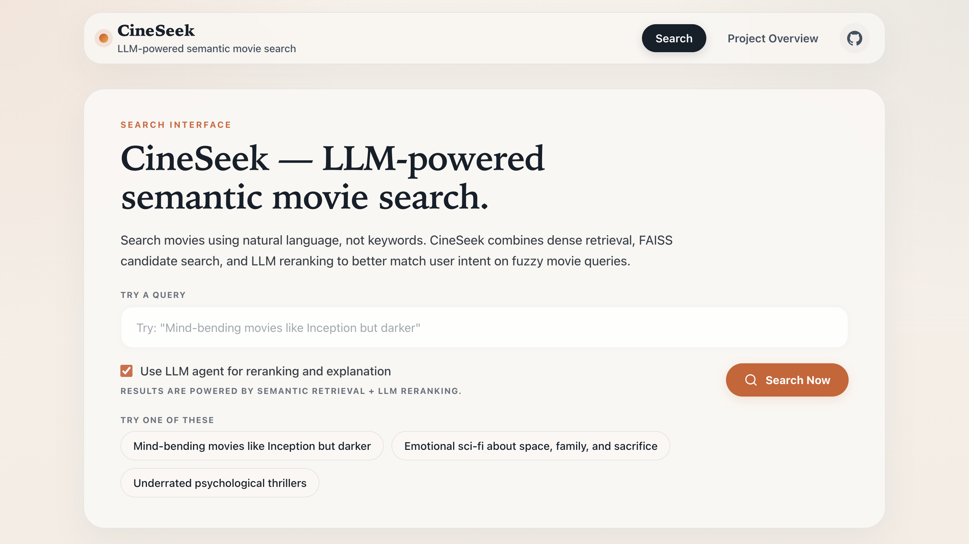
Task: Click the 'SEARCH INTERFACE' label
Action: 176,125
